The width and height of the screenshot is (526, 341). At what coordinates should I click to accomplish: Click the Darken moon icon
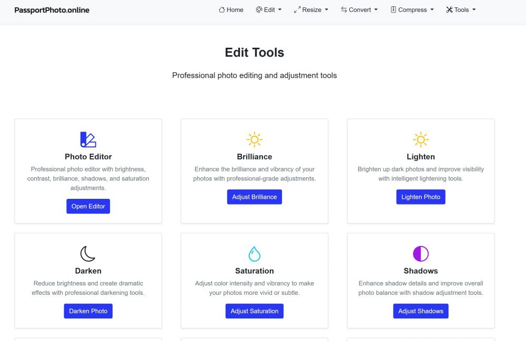tap(88, 254)
